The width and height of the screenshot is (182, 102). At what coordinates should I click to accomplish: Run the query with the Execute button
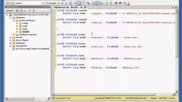pyautogui.click(x=51, y=3)
